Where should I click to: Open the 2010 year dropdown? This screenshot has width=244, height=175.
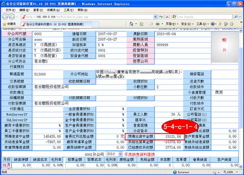coord(115,154)
